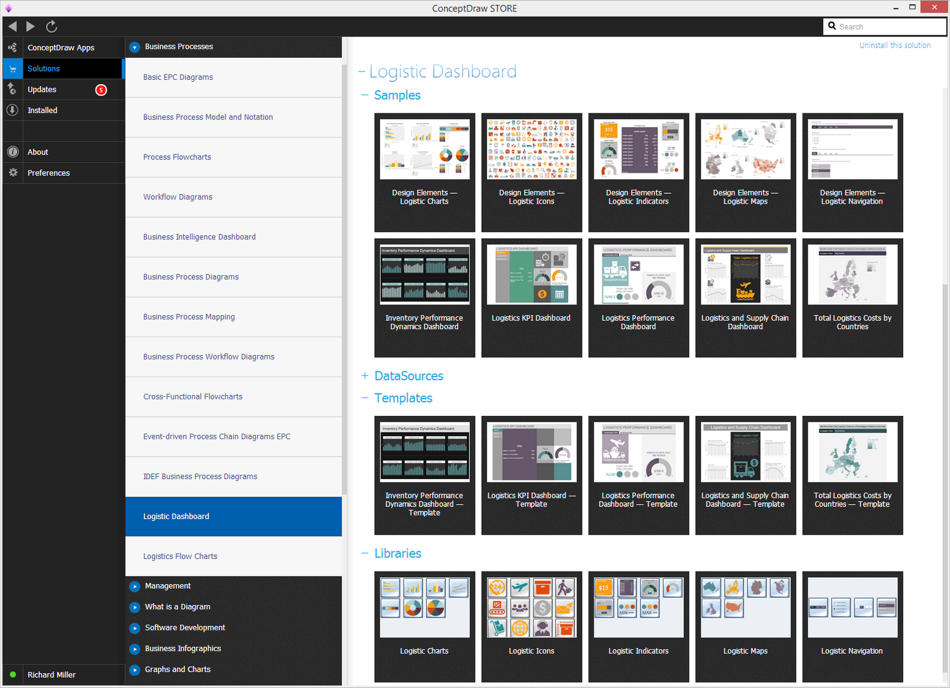This screenshot has width=950, height=688.
Task: Expand the Software Development category
Action: [134, 628]
